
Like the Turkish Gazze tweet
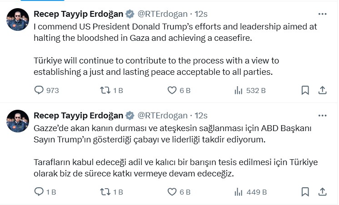point(172,192)
